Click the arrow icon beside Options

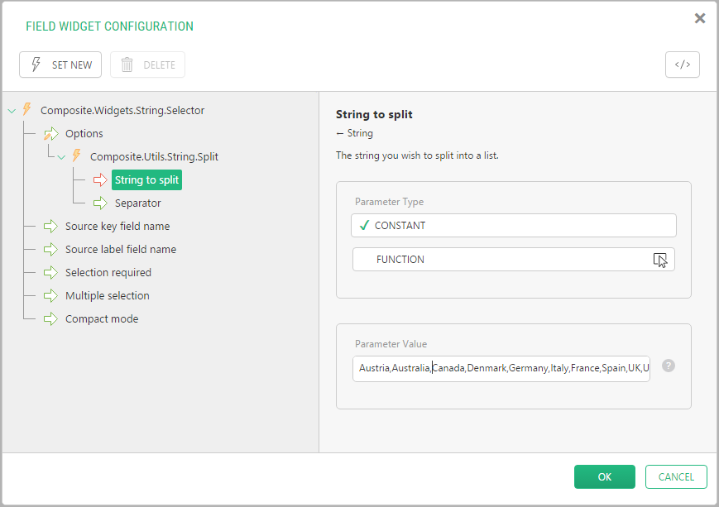(50, 133)
